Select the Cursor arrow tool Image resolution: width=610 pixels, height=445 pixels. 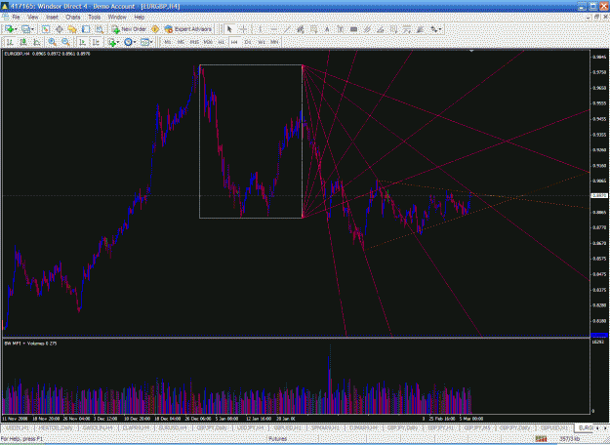pos(229,29)
